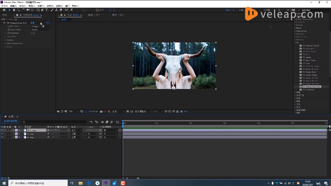331x186 pixels.
Task: Select the Hand tool in the toolbar
Action: coord(14,10)
